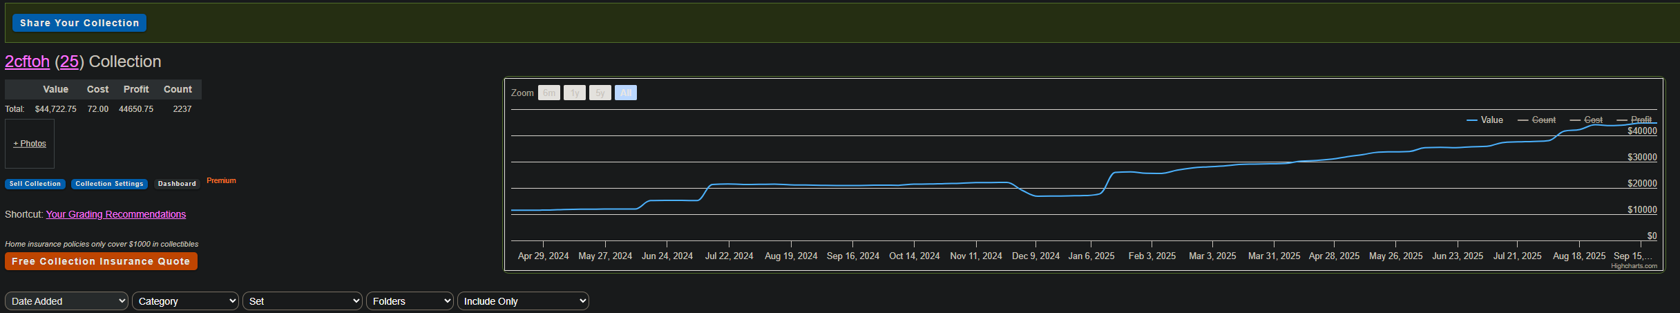Image resolution: width=1680 pixels, height=313 pixels.
Task: Click the total value $44,722.75
Action: [x=56, y=109]
